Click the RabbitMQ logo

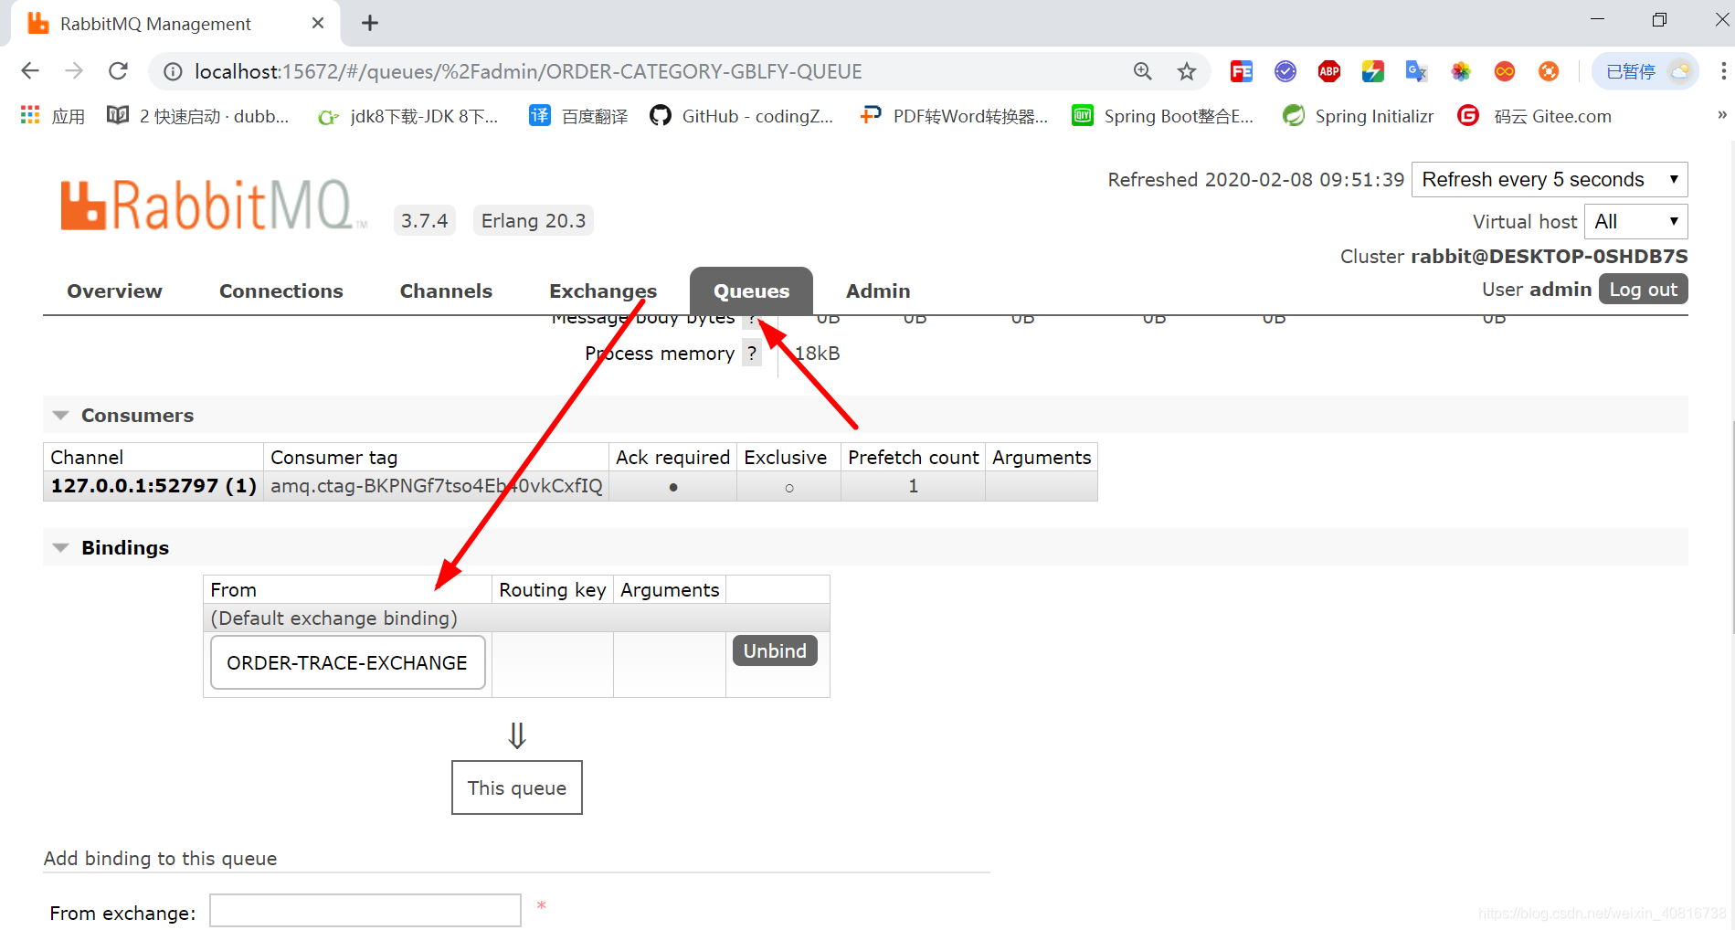click(x=214, y=205)
